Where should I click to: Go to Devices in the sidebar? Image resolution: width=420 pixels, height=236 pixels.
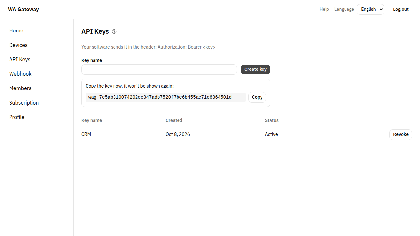(18, 45)
